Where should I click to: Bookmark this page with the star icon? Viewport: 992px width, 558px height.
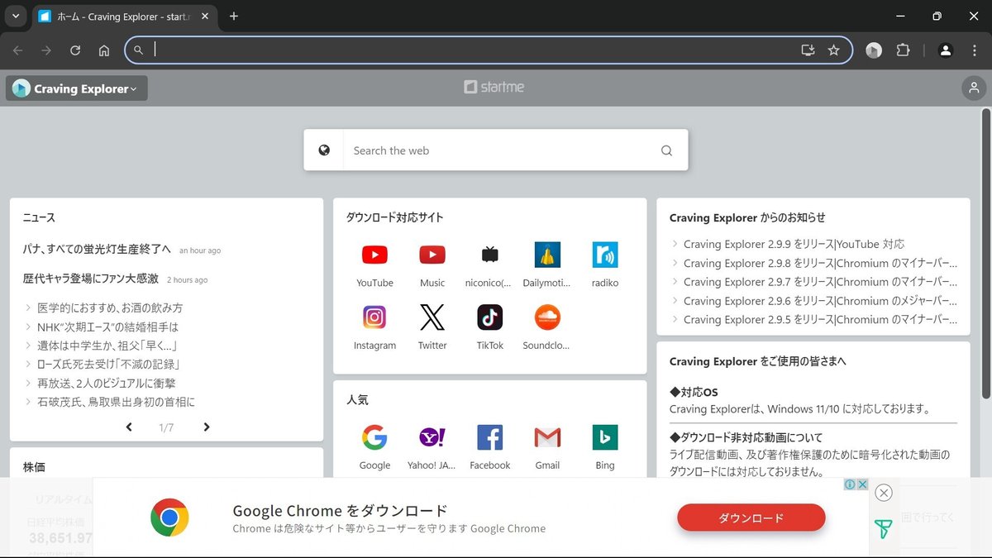coord(834,50)
